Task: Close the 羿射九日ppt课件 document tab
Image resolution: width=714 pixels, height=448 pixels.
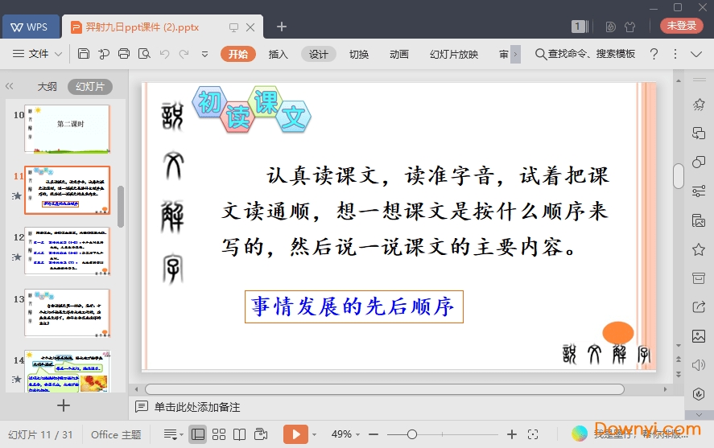Action: (x=250, y=27)
